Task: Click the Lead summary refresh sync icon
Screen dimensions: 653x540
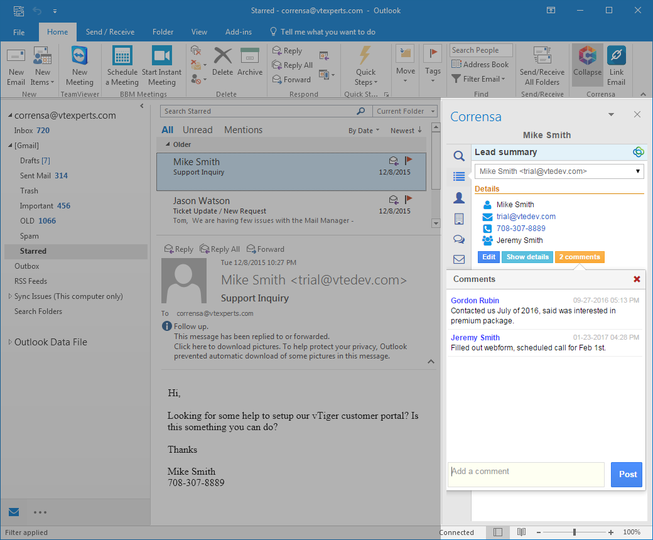Action: pos(638,152)
